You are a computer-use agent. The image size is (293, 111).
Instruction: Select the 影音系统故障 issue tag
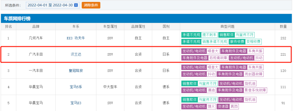point(255,90)
